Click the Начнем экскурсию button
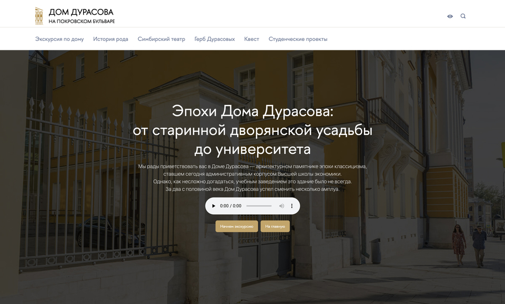Screen dimensions: 505x304 pos(237,226)
